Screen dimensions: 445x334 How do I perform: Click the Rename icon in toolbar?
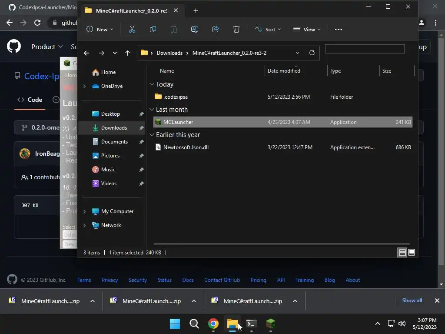[195, 29]
